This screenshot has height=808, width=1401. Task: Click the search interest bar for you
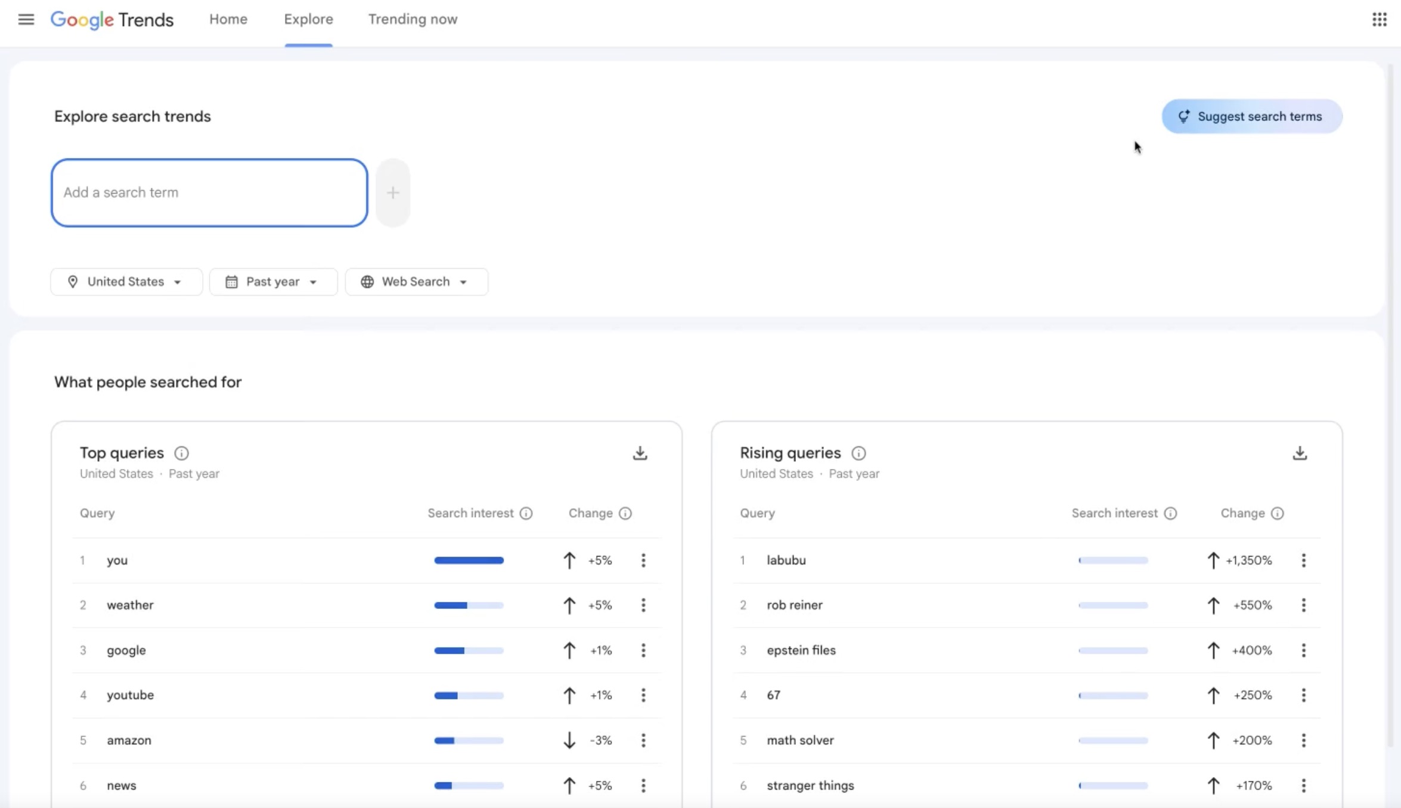[469, 560]
